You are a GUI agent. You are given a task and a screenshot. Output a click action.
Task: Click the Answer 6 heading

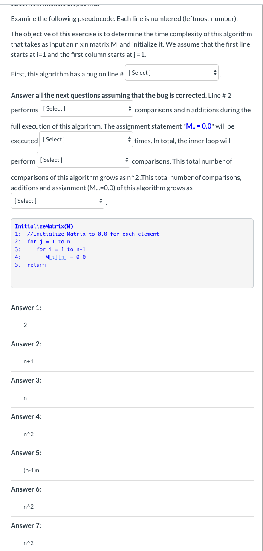click(x=26, y=489)
